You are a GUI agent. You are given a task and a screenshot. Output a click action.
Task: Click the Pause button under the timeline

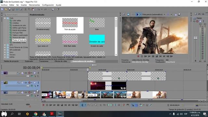pos(58,105)
